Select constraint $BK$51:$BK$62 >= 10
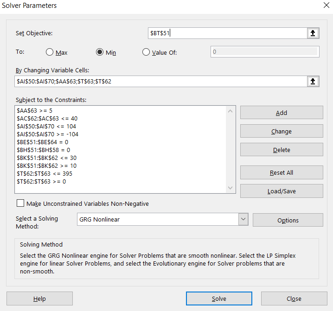 [47, 165]
